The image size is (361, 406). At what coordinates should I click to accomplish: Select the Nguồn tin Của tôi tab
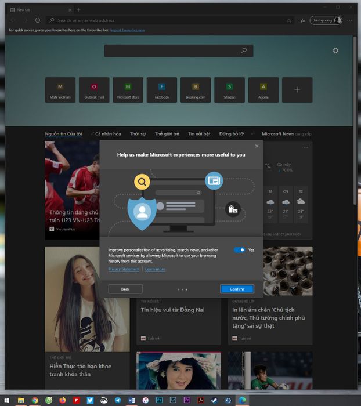pos(63,133)
